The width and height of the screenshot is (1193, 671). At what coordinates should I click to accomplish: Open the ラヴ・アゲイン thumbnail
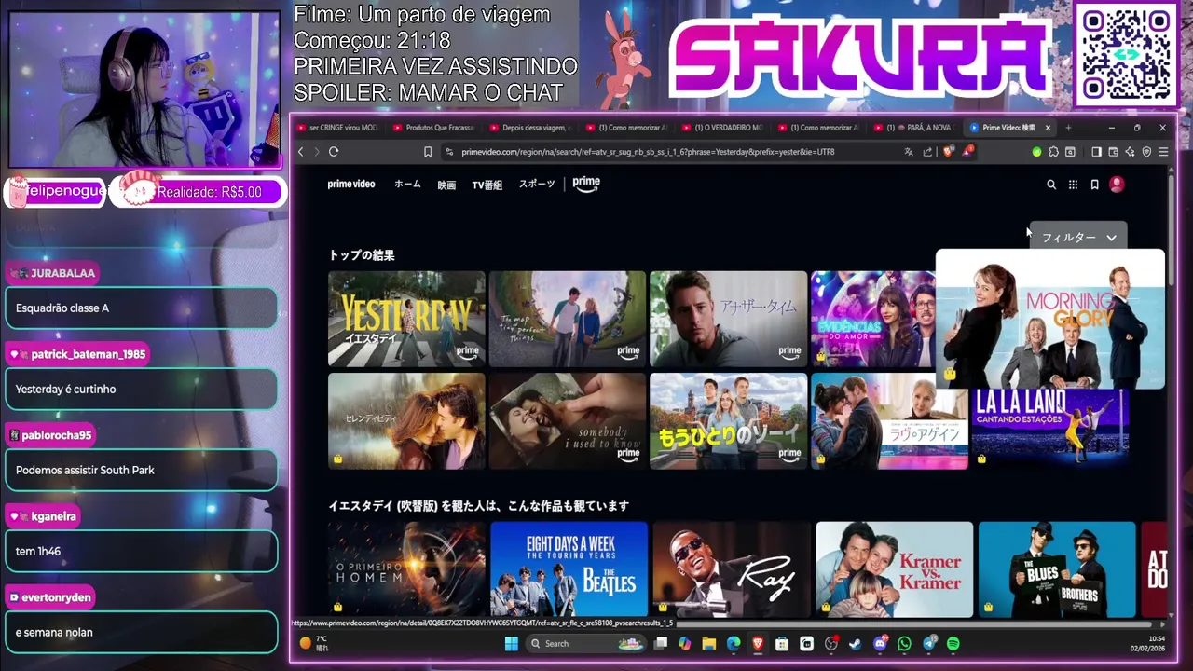890,421
